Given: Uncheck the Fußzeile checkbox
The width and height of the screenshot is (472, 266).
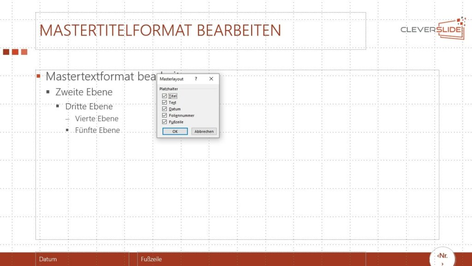Looking at the screenshot, I should click(x=165, y=122).
